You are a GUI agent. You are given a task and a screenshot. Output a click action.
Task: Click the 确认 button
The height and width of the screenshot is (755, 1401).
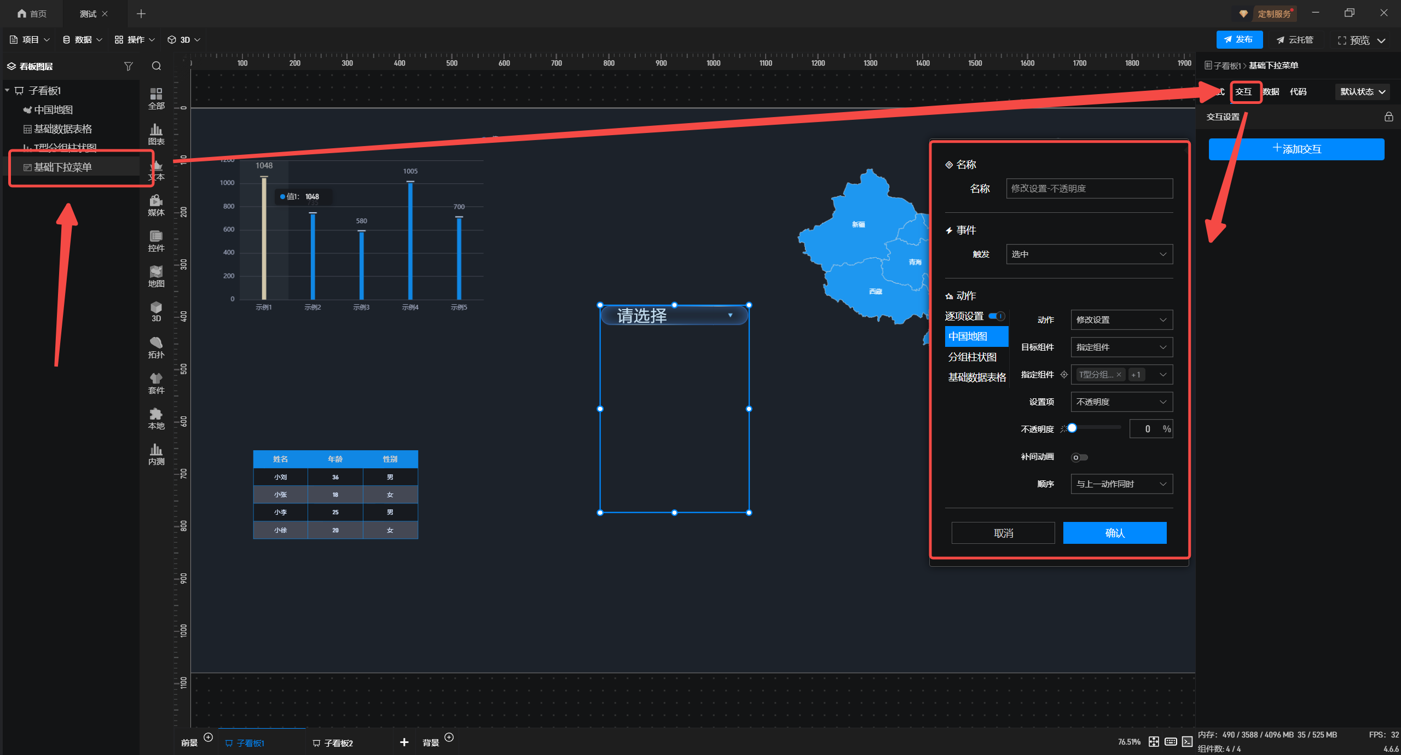coord(1114,533)
